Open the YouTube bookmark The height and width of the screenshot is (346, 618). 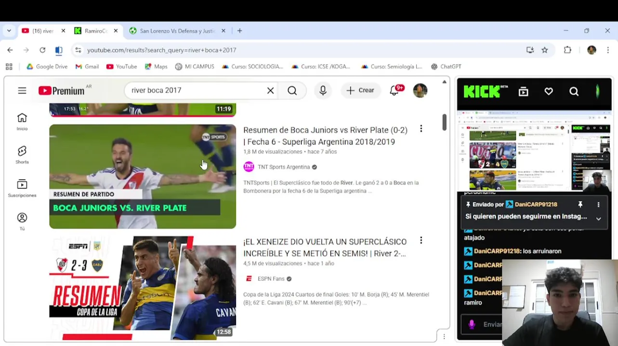click(122, 67)
